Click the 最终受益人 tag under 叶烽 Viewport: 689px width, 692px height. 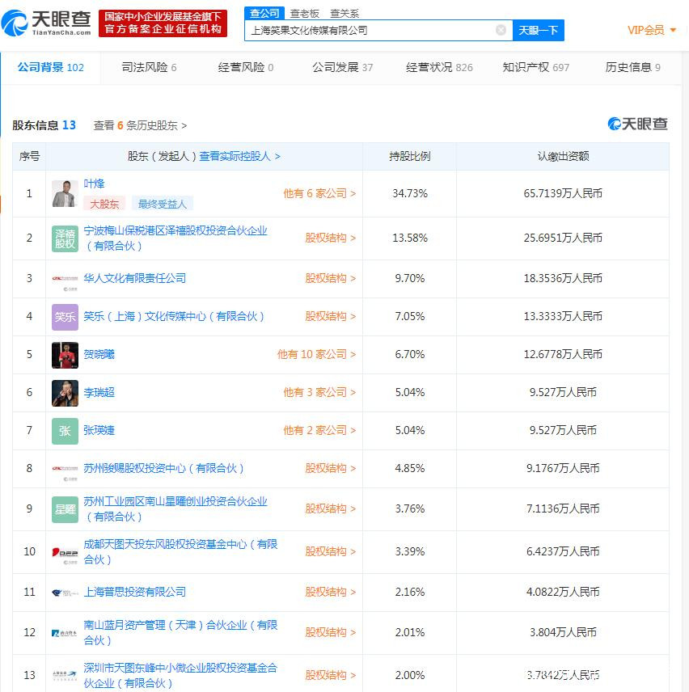coord(163,204)
